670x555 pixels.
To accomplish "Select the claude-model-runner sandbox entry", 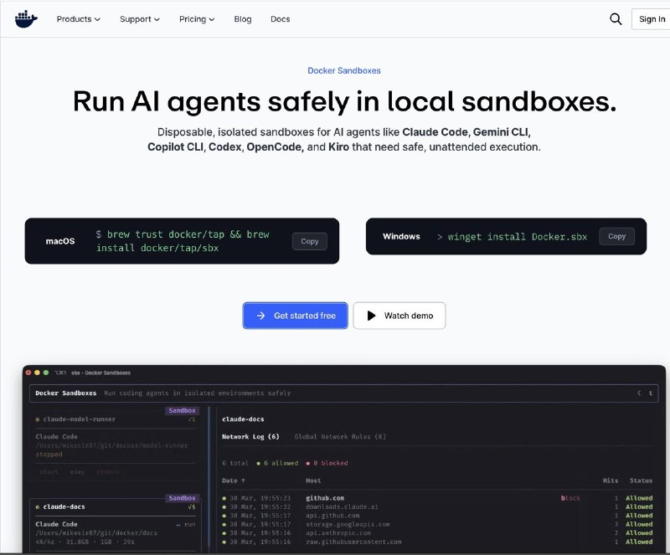I will [x=80, y=419].
